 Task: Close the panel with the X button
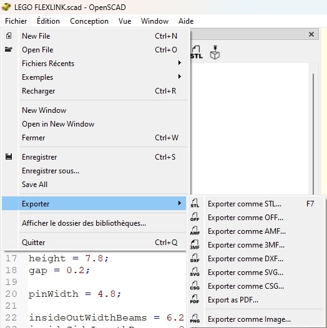(311, 34)
